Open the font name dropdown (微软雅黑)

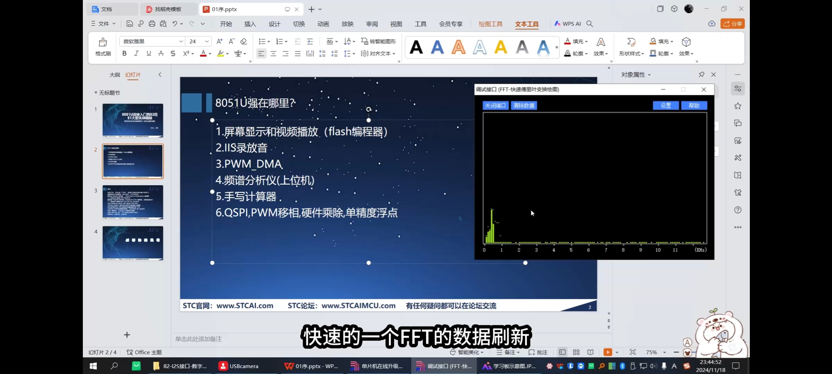point(181,41)
